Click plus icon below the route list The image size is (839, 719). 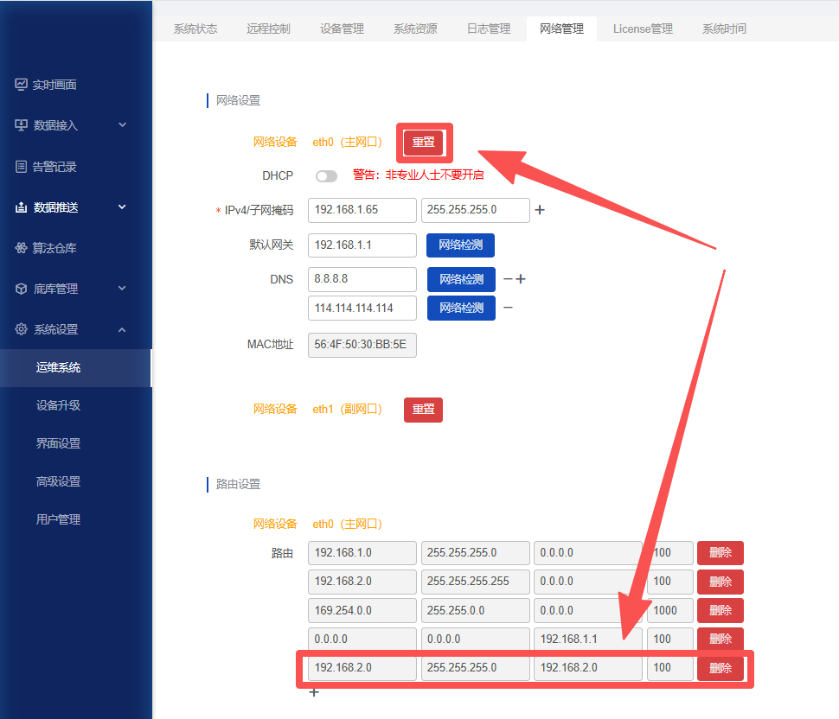[314, 692]
